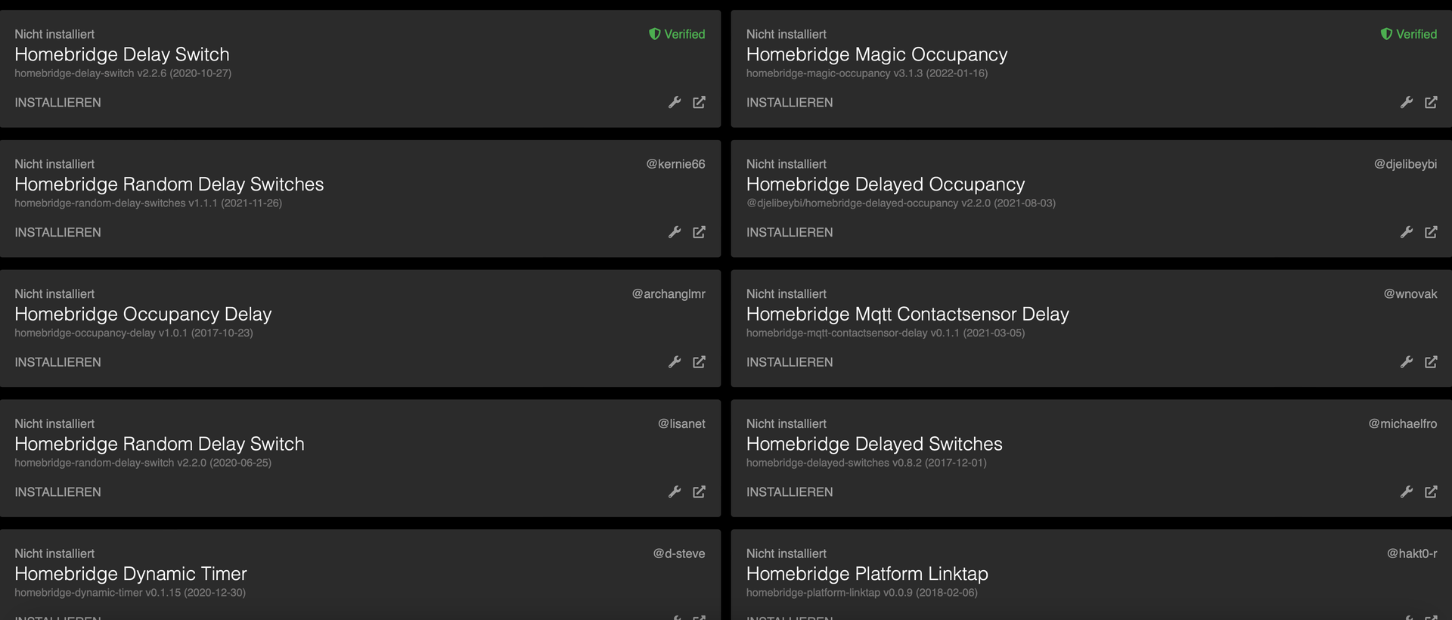Install Homebridge Delayed Switches plugin
This screenshot has width=1452, height=620.
(790, 492)
